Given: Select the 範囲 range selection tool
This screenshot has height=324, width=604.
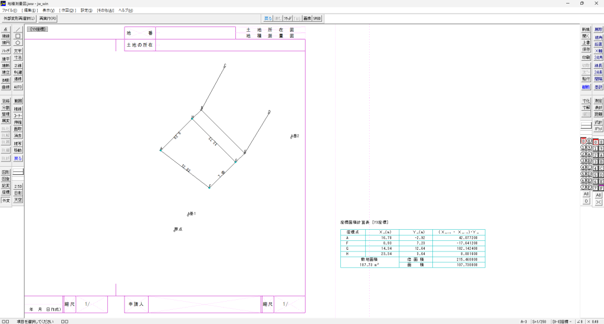Looking at the screenshot, I should point(18,101).
